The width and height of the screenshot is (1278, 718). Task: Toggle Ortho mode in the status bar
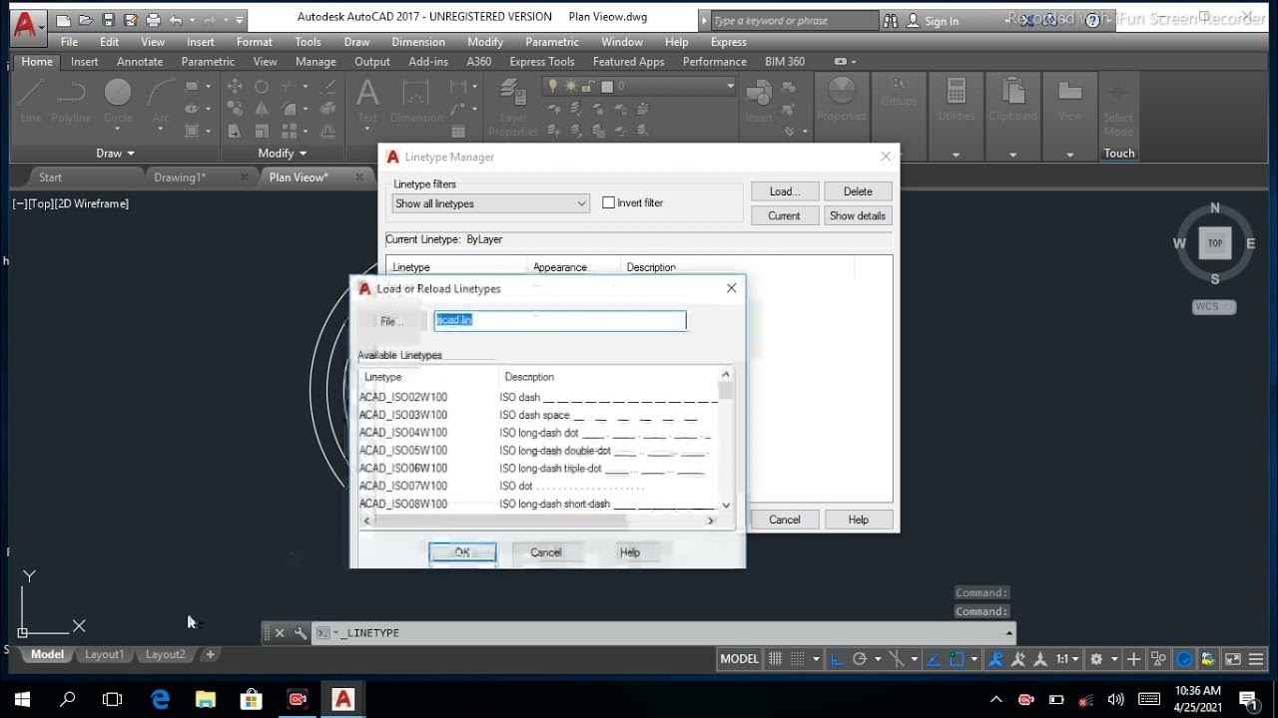coord(837,659)
